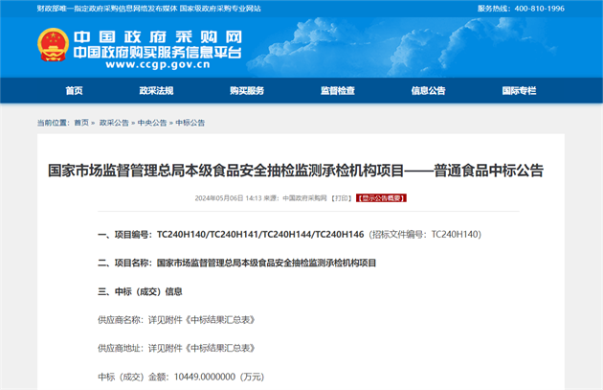Click the 【打印】 print link
This screenshot has height=390, width=603.
(x=342, y=198)
